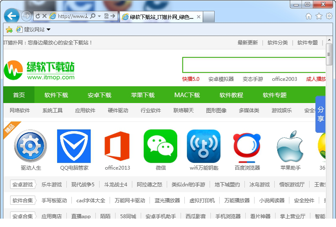Click the 行业软件 category
This screenshot has height=227, width=336.
coord(151,111)
